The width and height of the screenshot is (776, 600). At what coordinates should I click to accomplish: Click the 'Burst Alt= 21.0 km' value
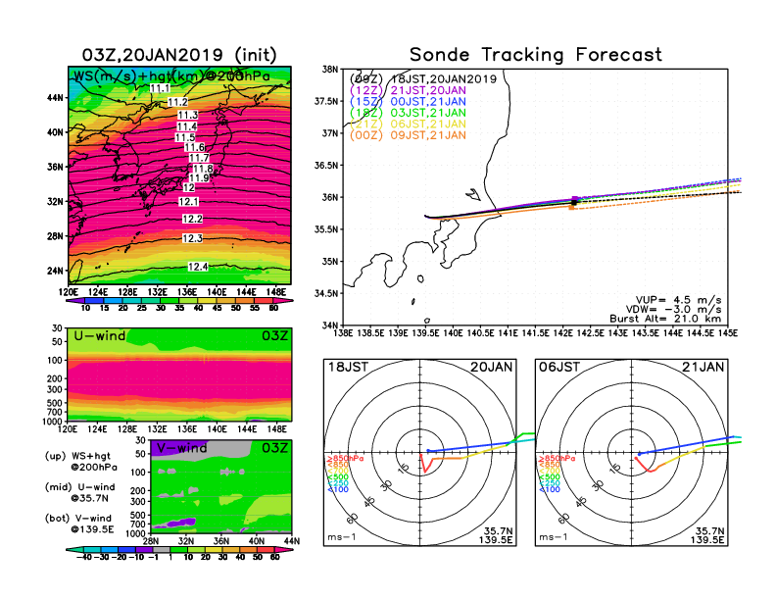pyautogui.click(x=665, y=319)
